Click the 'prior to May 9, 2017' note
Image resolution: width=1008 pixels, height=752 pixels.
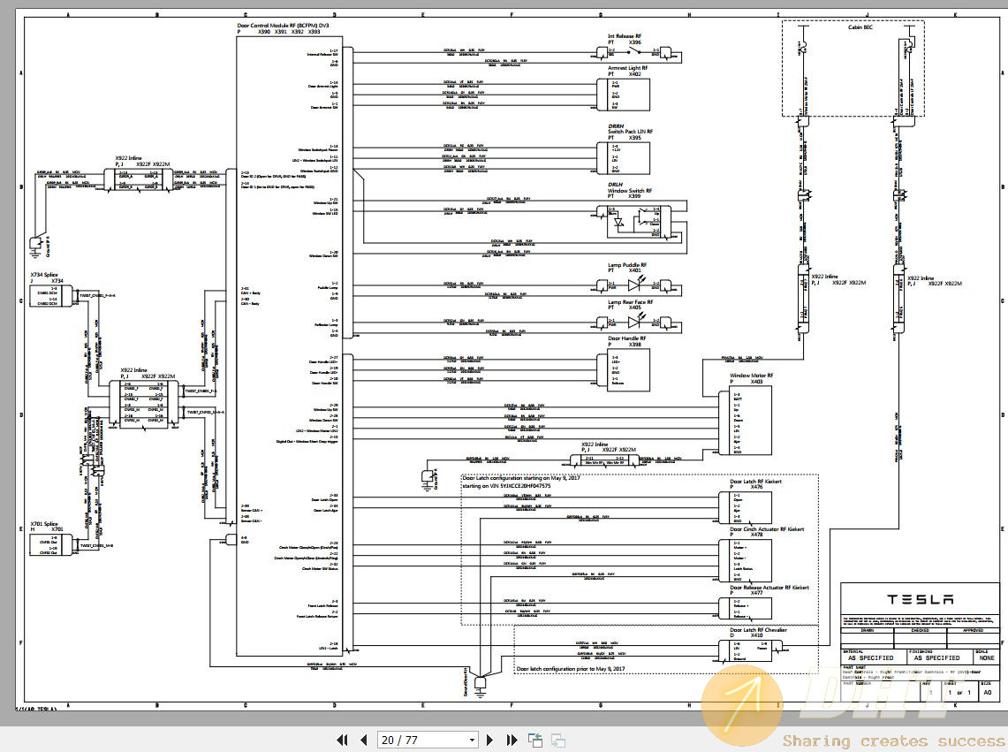pos(571,669)
